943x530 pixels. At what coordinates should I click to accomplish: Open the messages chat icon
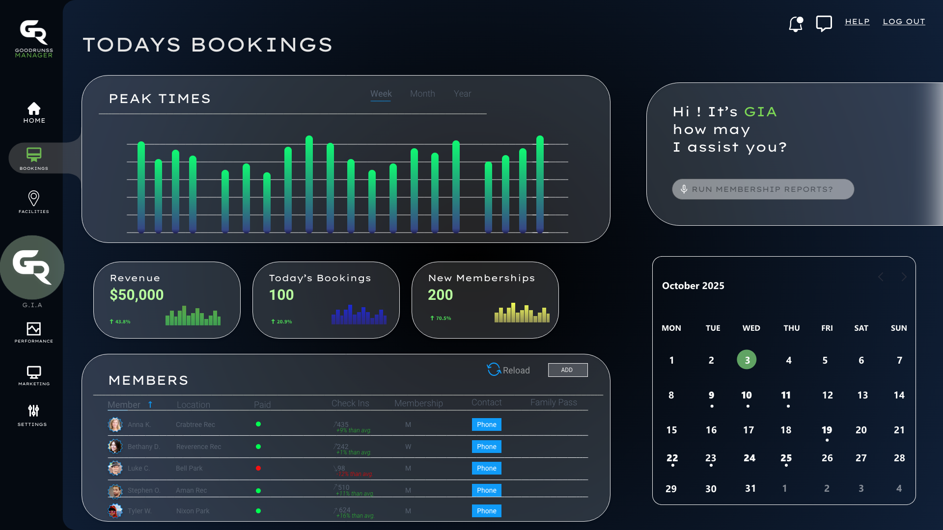[824, 23]
